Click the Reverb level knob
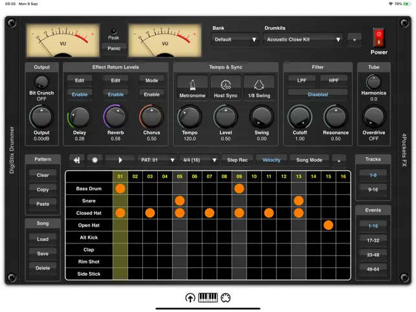This screenshot has width=416, height=312. click(115, 117)
